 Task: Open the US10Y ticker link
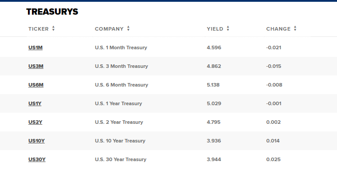pyautogui.click(x=36, y=141)
